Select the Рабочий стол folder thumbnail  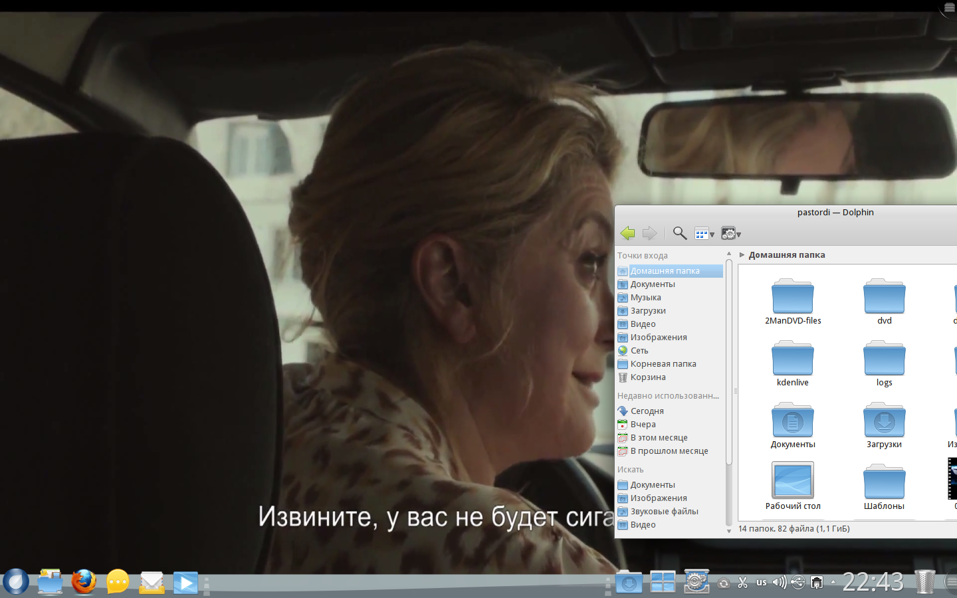(792, 481)
